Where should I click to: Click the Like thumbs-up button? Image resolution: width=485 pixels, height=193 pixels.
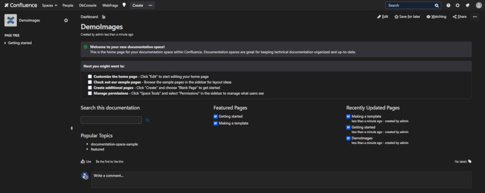(x=86, y=161)
